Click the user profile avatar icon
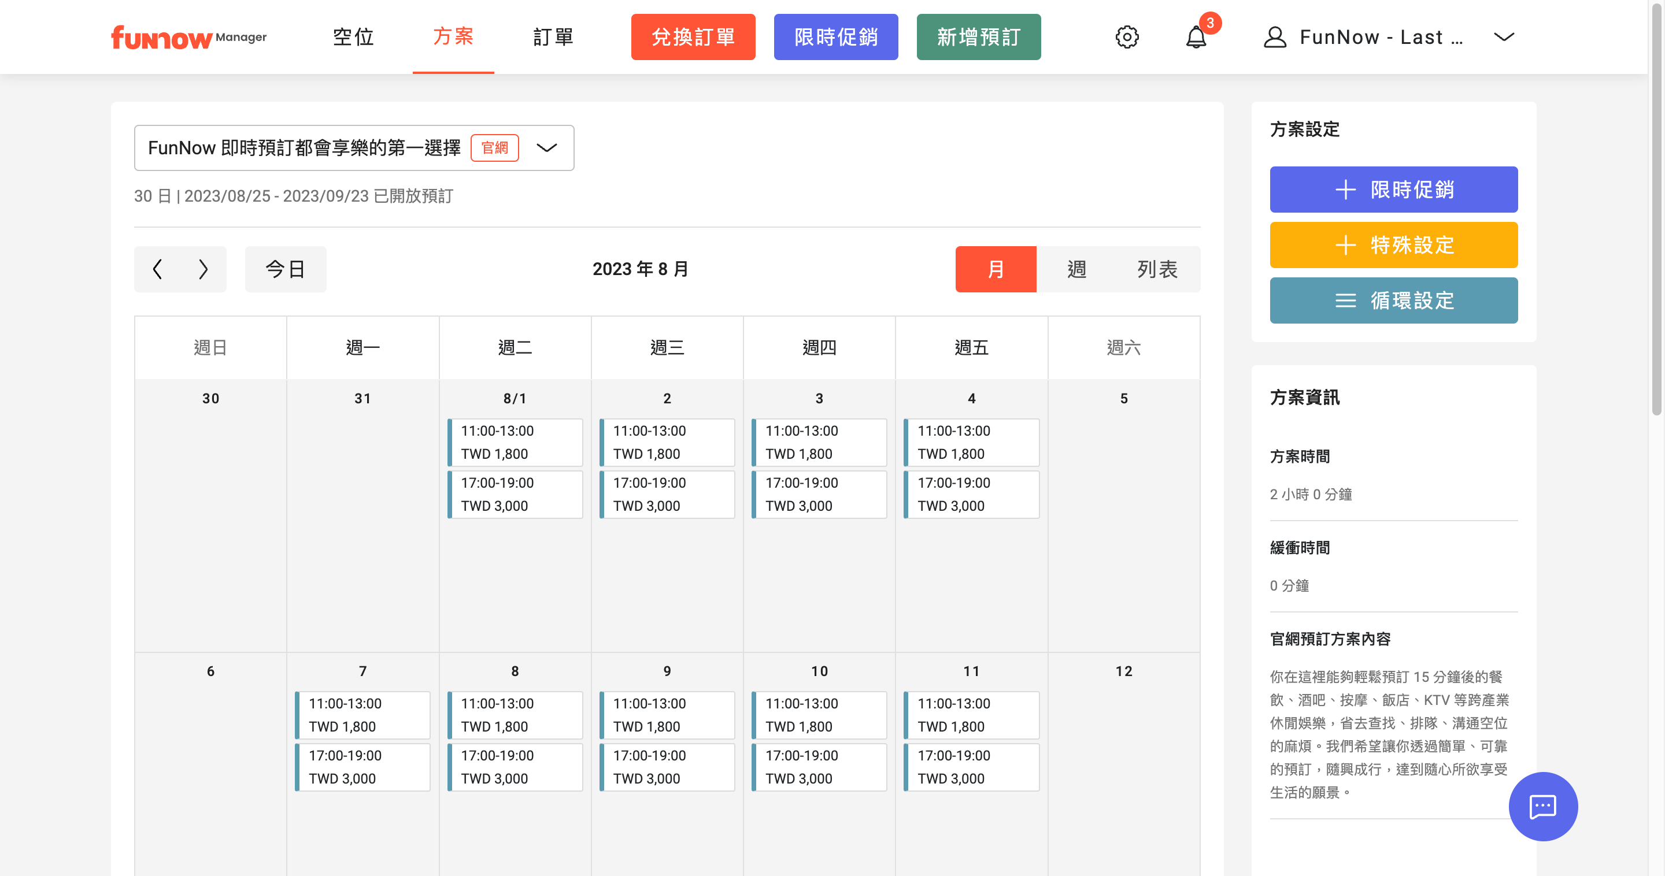Viewport: 1665px width, 876px height. pos(1275,37)
